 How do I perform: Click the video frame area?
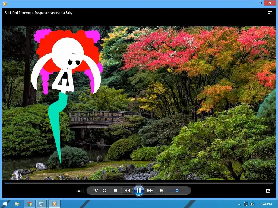pos(139,103)
